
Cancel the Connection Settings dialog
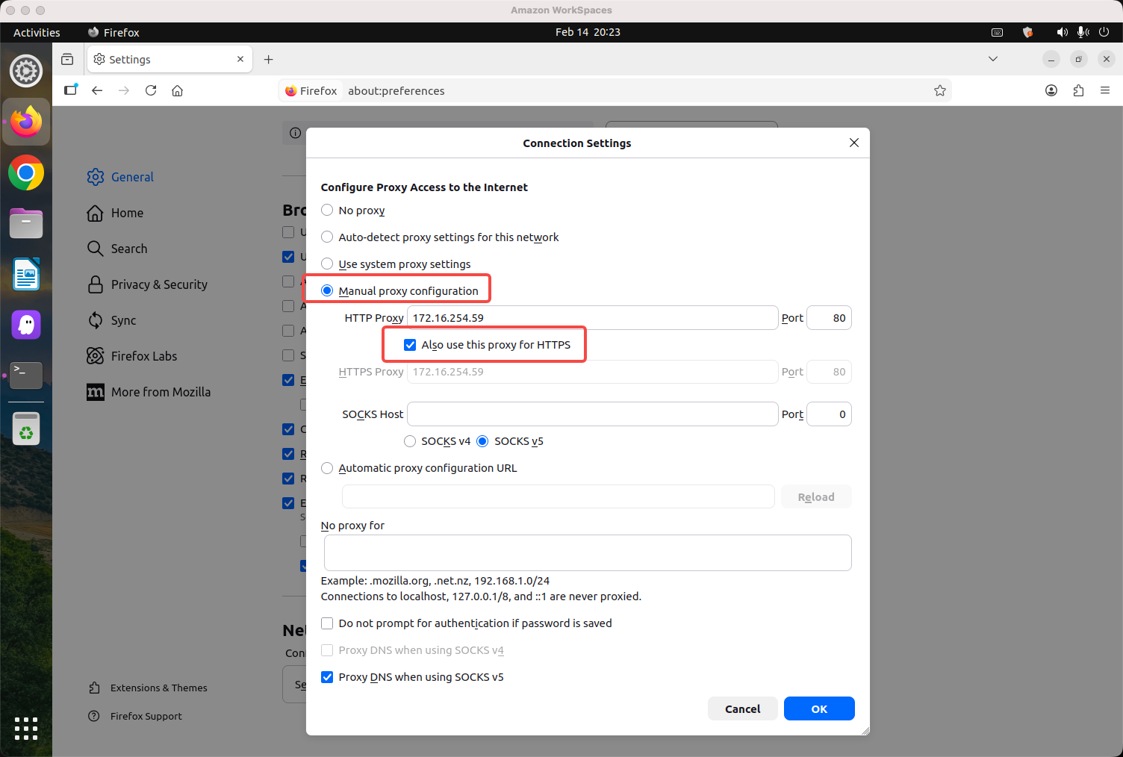coord(742,708)
